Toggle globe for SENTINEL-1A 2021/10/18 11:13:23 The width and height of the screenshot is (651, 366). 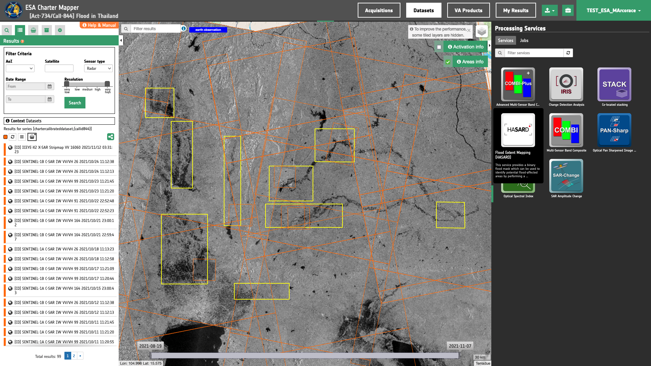pos(11,249)
